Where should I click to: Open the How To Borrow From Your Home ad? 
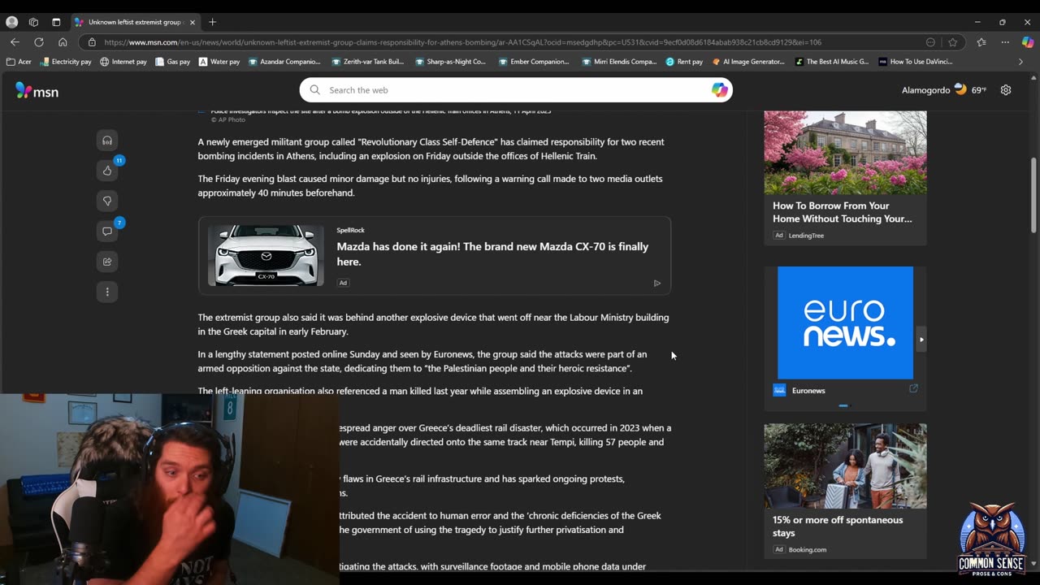843,212
